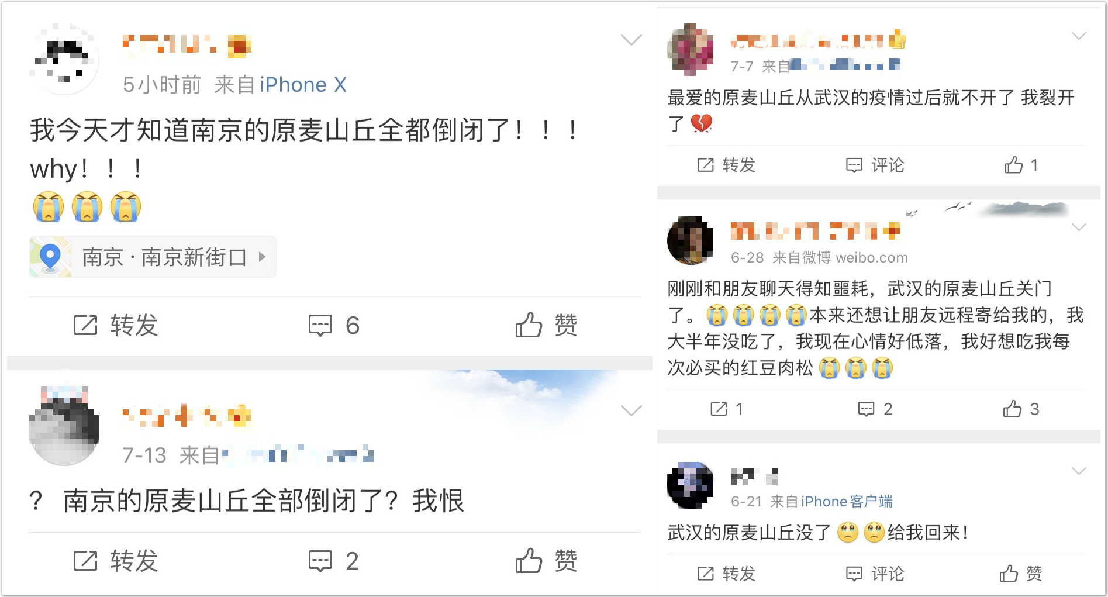Comment icon on the 6-28 post with 2 comments
The height and width of the screenshot is (597, 1108).
click(x=866, y=409)
